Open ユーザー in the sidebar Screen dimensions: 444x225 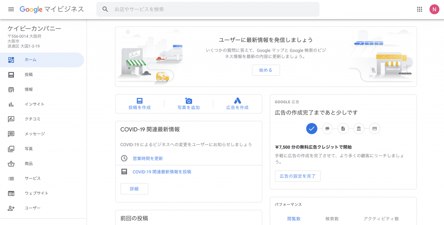pyautogui.click(x=42, y=208)
